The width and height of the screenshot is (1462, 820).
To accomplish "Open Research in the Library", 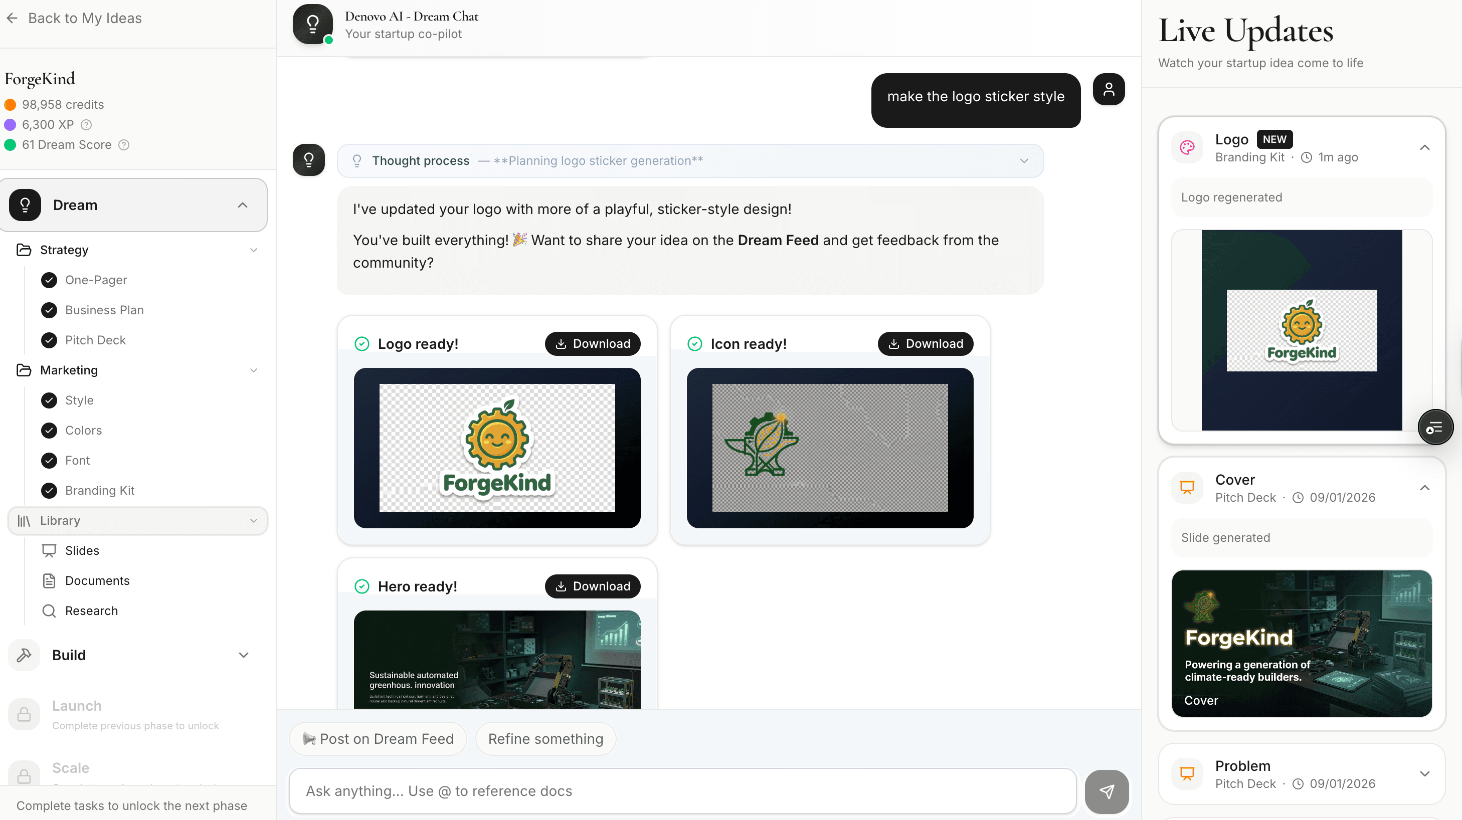I will tap(91, 610).
